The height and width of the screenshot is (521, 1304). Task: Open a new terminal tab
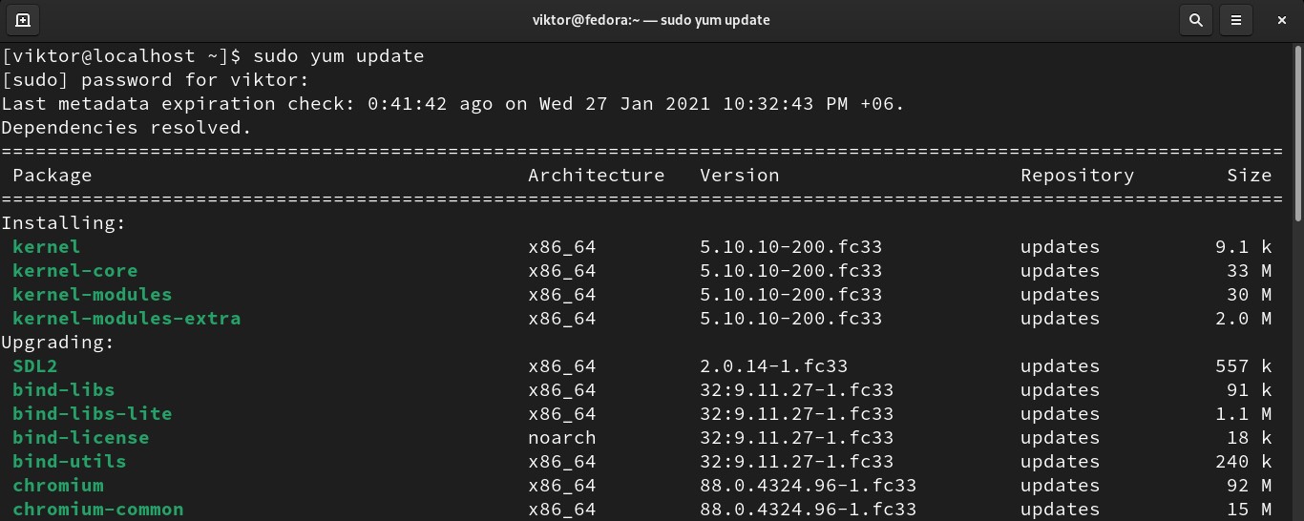pos(23,19)
